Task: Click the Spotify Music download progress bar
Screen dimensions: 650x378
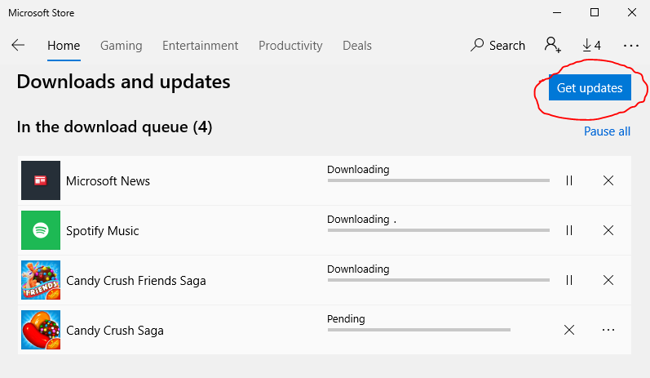Action: [x=438, y=230]
